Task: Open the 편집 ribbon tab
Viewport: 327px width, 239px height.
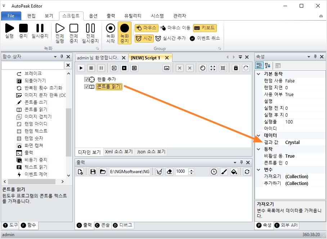Action: (31, 16)
